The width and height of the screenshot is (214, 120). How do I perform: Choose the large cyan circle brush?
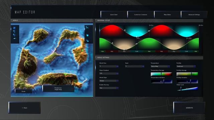point(87,35)
